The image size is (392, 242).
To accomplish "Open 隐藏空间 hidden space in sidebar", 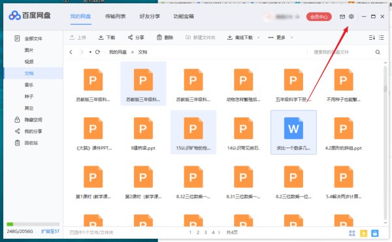I will point(33,120).
